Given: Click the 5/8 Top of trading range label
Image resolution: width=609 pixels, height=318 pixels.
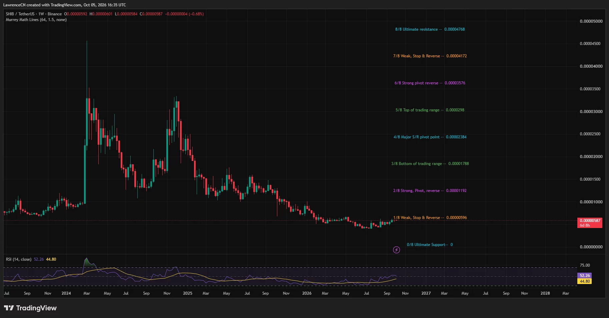Looking at the screenshot, I should tap(430, 110).
